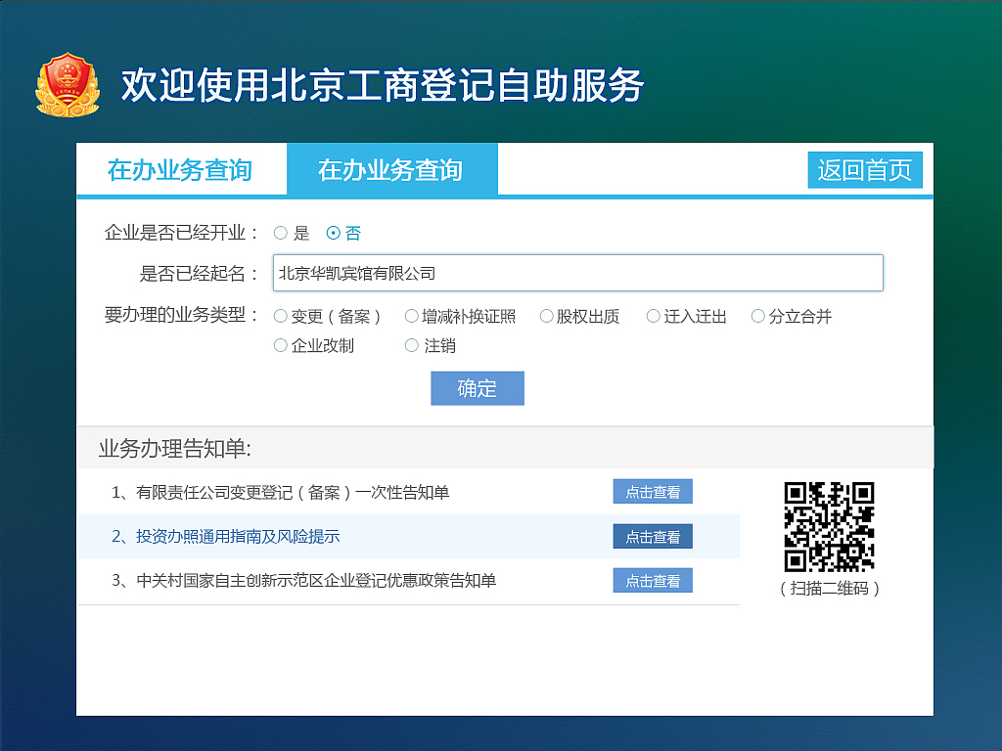The height and width of the screenshot is (751, 1002).
Task: Pick the 分立合并 business type
Action: (x=757, y=316)
